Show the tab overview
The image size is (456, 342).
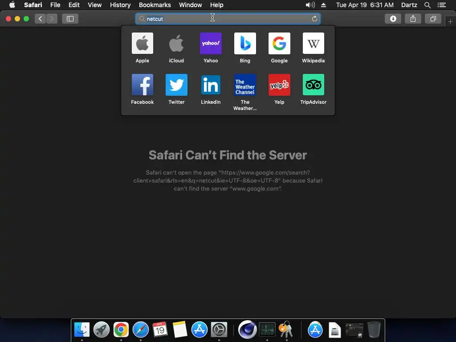pos(433,19)
